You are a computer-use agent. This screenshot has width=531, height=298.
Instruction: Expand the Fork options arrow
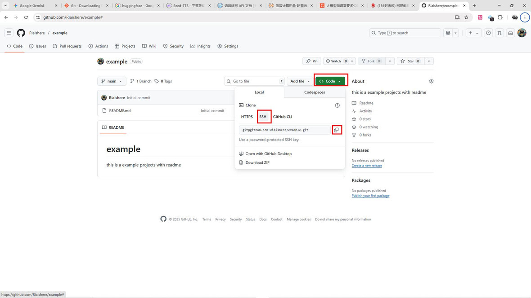pyautogui.click(x=390, y=61)
